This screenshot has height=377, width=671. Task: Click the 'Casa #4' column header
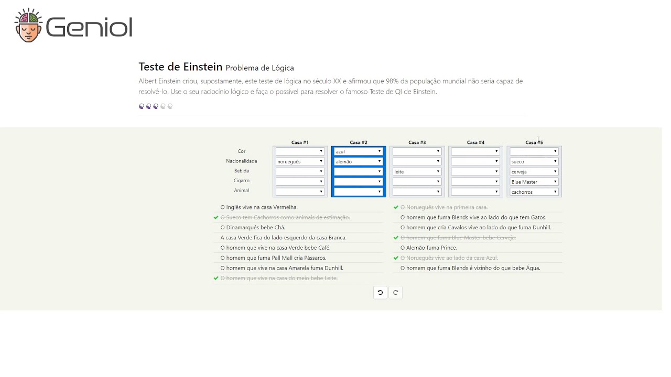point(475,142)
